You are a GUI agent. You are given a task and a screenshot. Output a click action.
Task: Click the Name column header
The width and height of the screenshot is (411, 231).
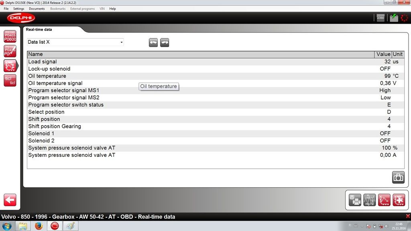pos(201,54)
